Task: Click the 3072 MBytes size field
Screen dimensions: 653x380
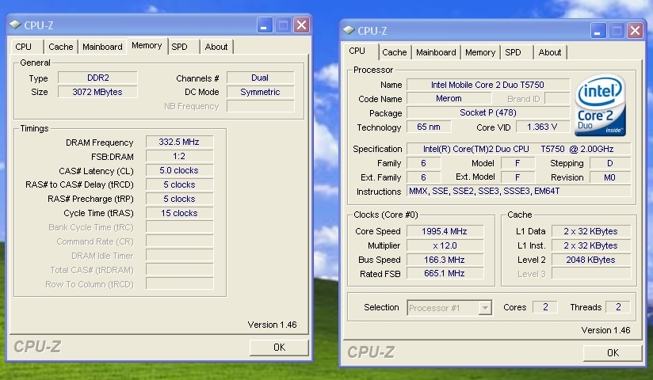Action: [x=97, y=92]
